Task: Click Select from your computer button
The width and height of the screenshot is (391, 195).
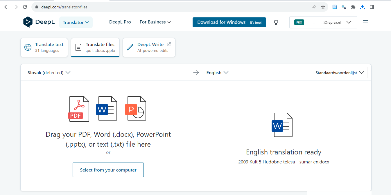Action: click(x=108, y=170)
